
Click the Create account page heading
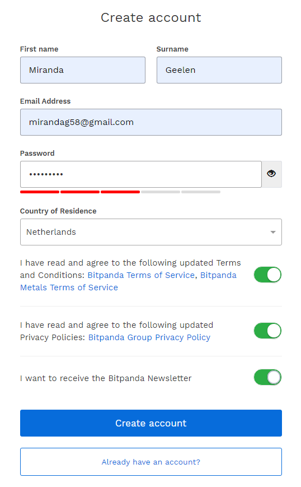[x=151, y=18]
